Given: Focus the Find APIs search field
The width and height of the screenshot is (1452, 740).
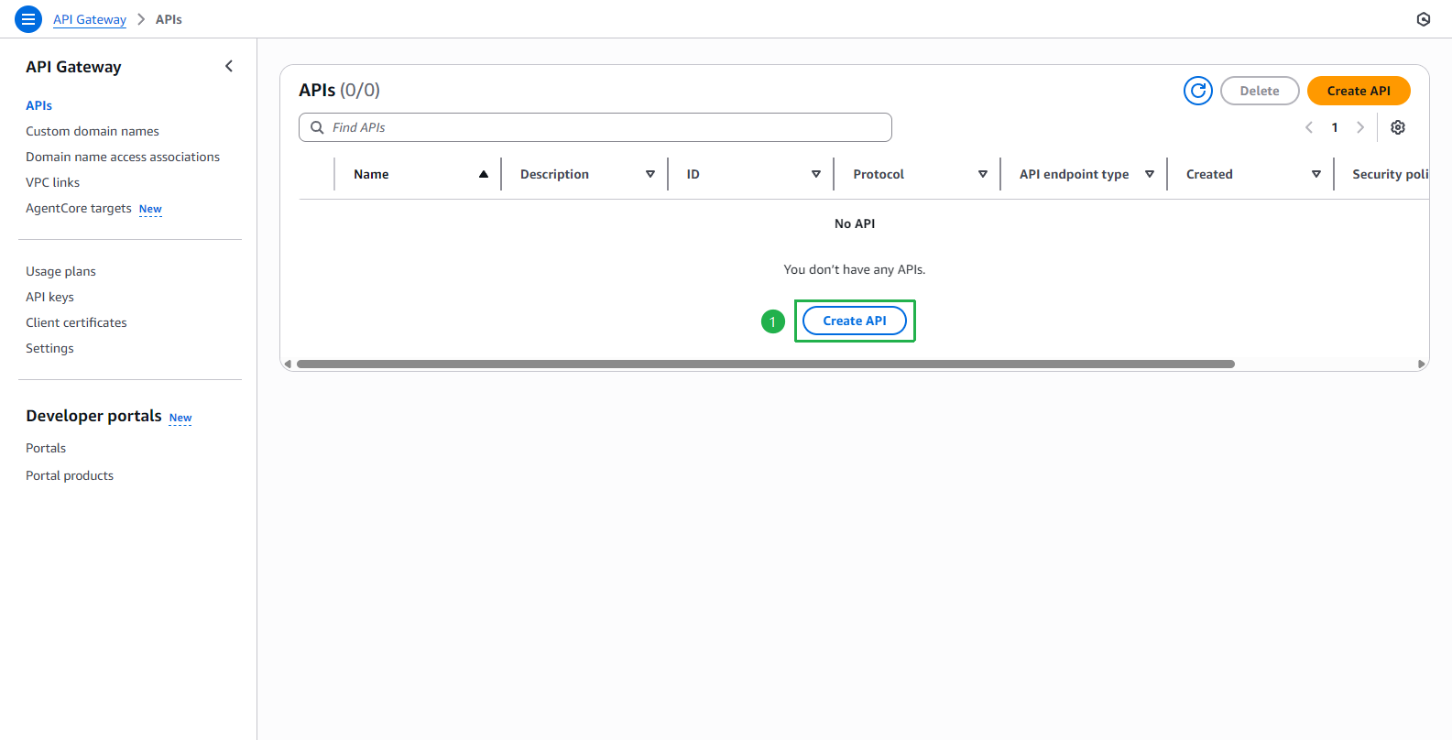Looking at the screenshot, I should tap(595, 127).
